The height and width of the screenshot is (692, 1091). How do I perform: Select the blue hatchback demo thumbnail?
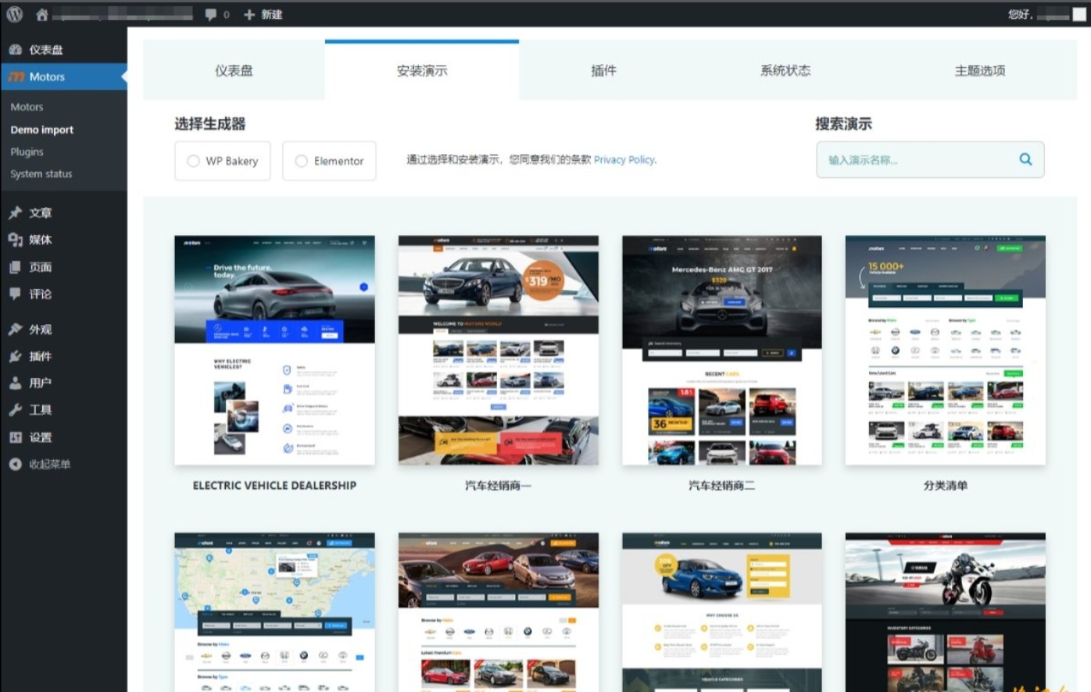coord(722,612)
